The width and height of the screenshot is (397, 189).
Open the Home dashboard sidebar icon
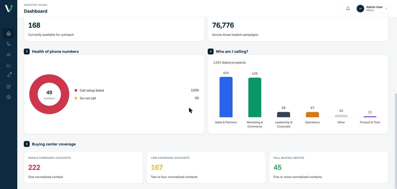point(9,33)
